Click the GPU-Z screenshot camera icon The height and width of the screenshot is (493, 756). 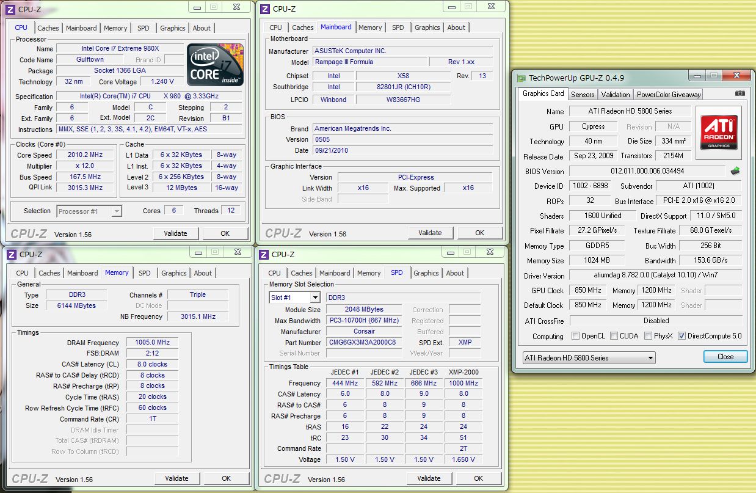740,93
